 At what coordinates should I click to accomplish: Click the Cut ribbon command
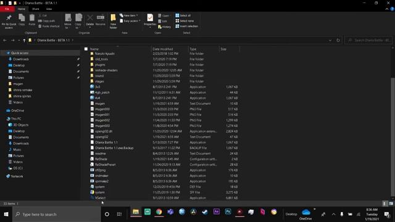click(43, 15)
